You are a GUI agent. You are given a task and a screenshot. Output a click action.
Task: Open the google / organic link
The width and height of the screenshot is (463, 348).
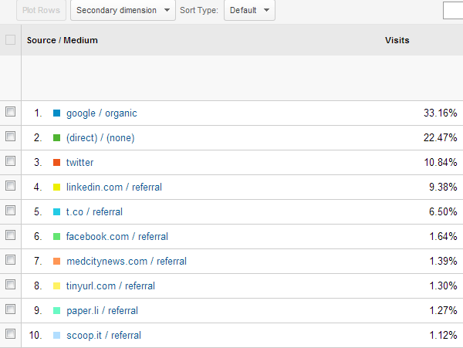[x=102, y=113]
